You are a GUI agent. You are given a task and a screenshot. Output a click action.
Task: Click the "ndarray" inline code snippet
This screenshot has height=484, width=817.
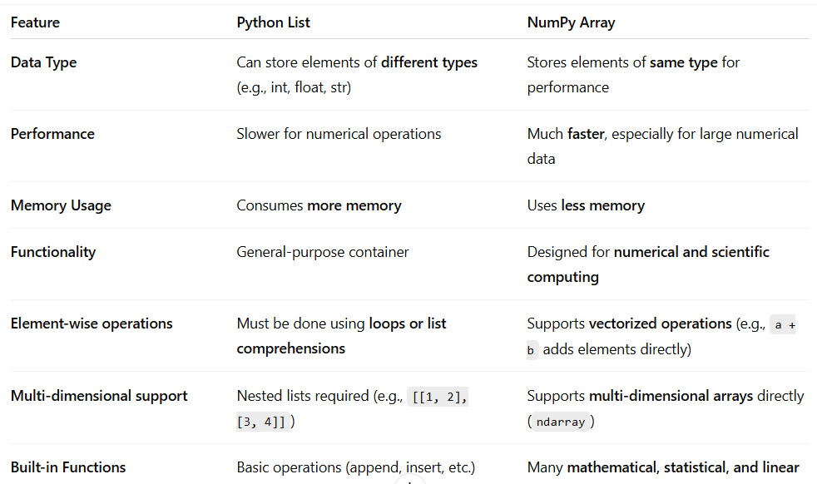[x=560, y=422]
